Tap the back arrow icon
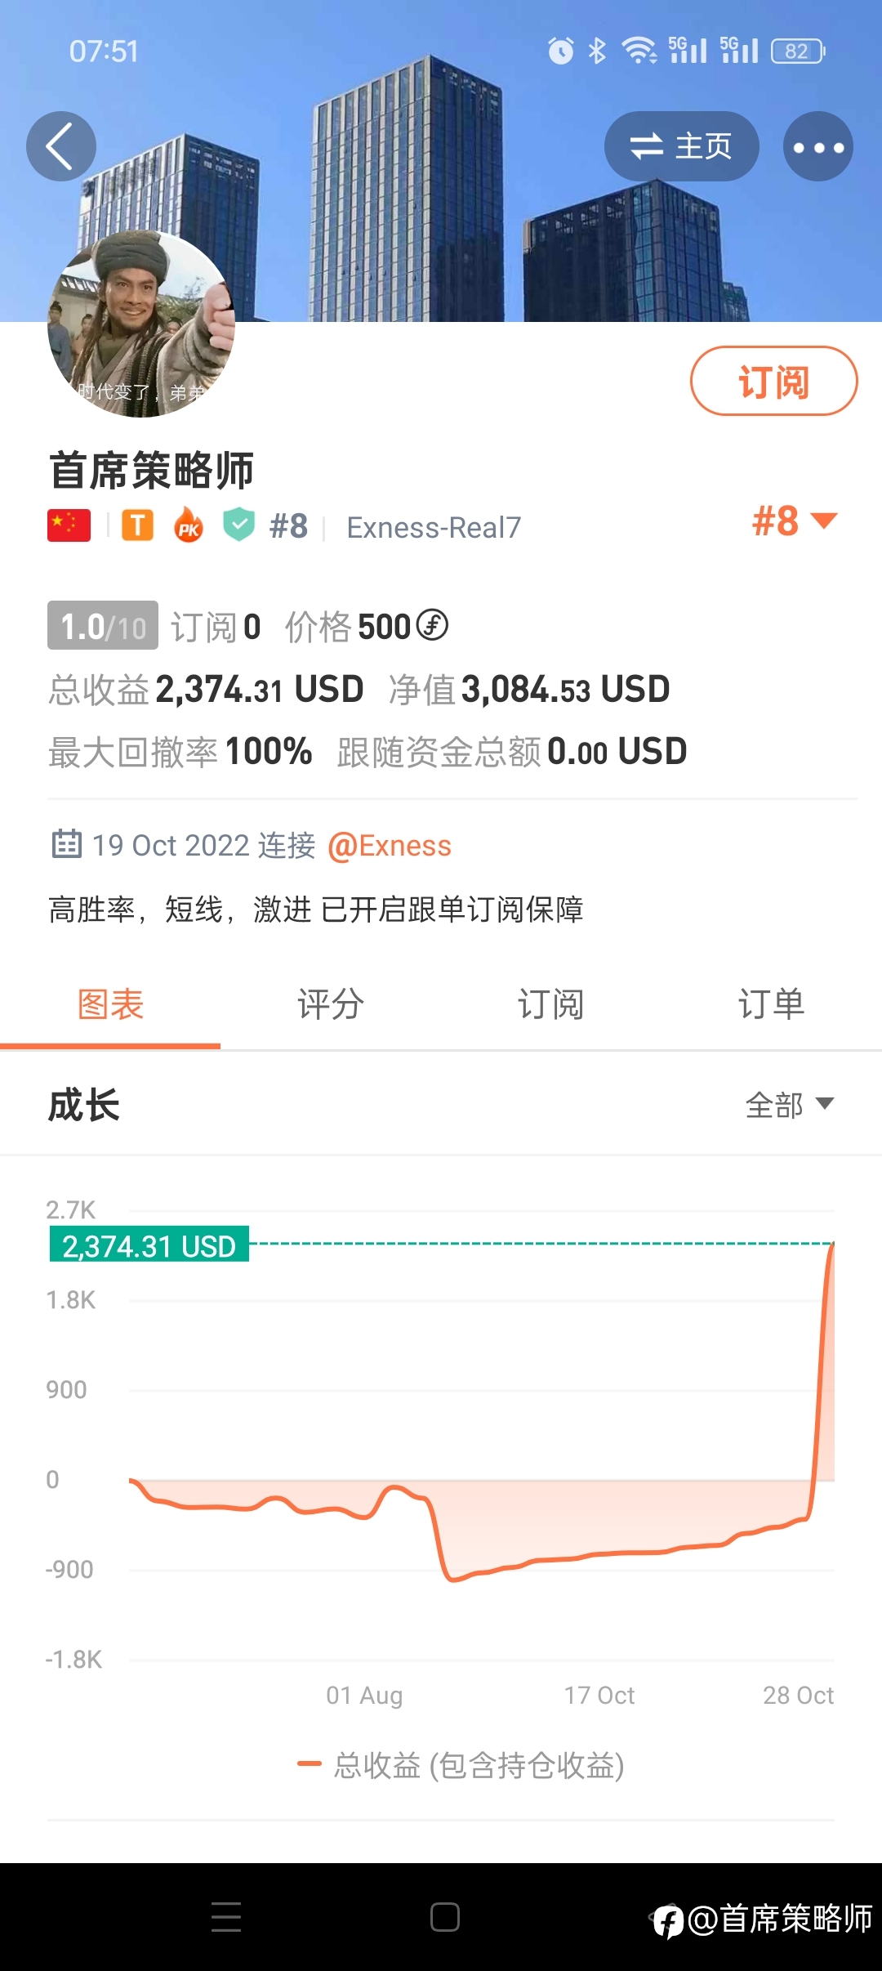 [x=60, y=146]
